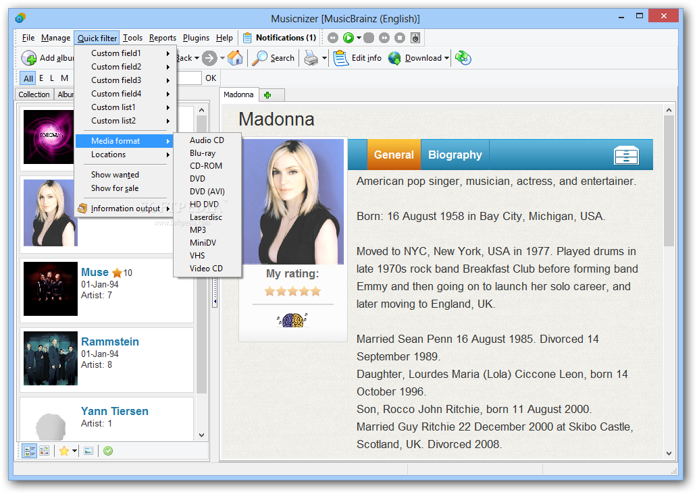The image size is (697, 494).
Task: Click the green checkmark icon
Action: [108, 451]
